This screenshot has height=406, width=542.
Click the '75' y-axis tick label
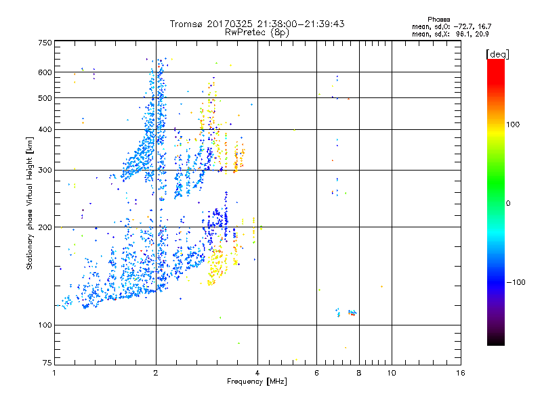click(47, 363)
